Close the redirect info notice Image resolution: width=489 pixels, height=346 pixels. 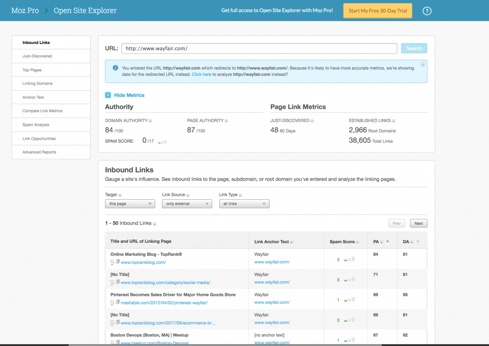point(423,65)
